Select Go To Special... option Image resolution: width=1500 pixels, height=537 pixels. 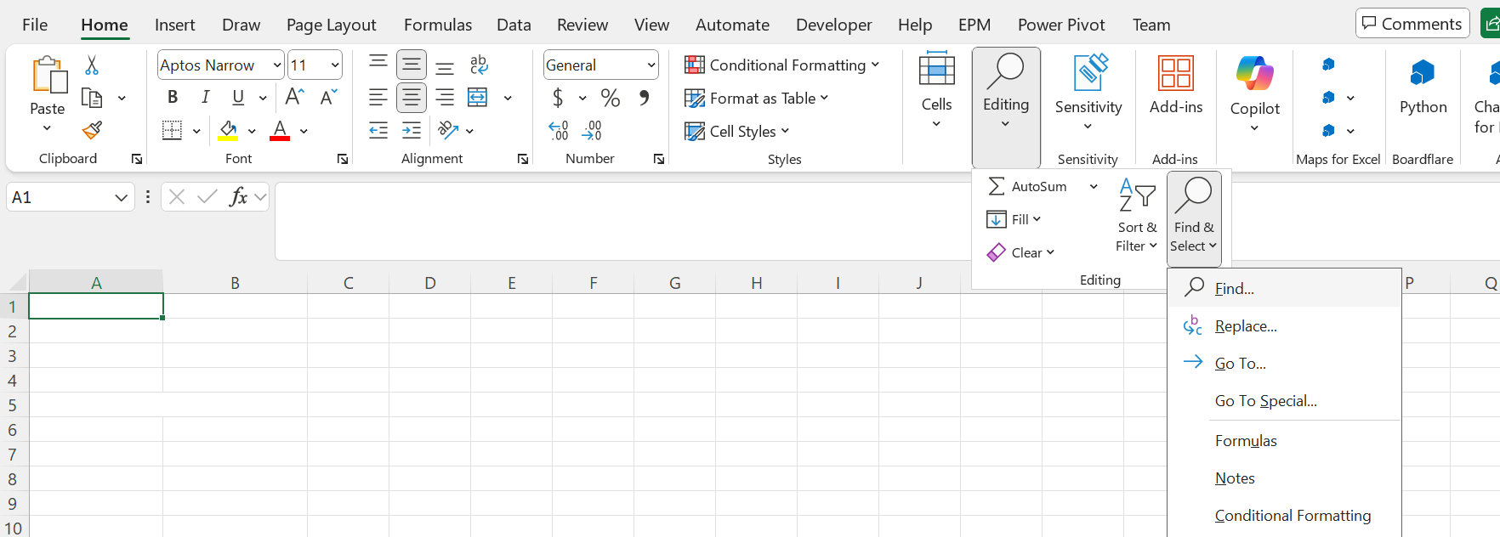click(1284, 401)
